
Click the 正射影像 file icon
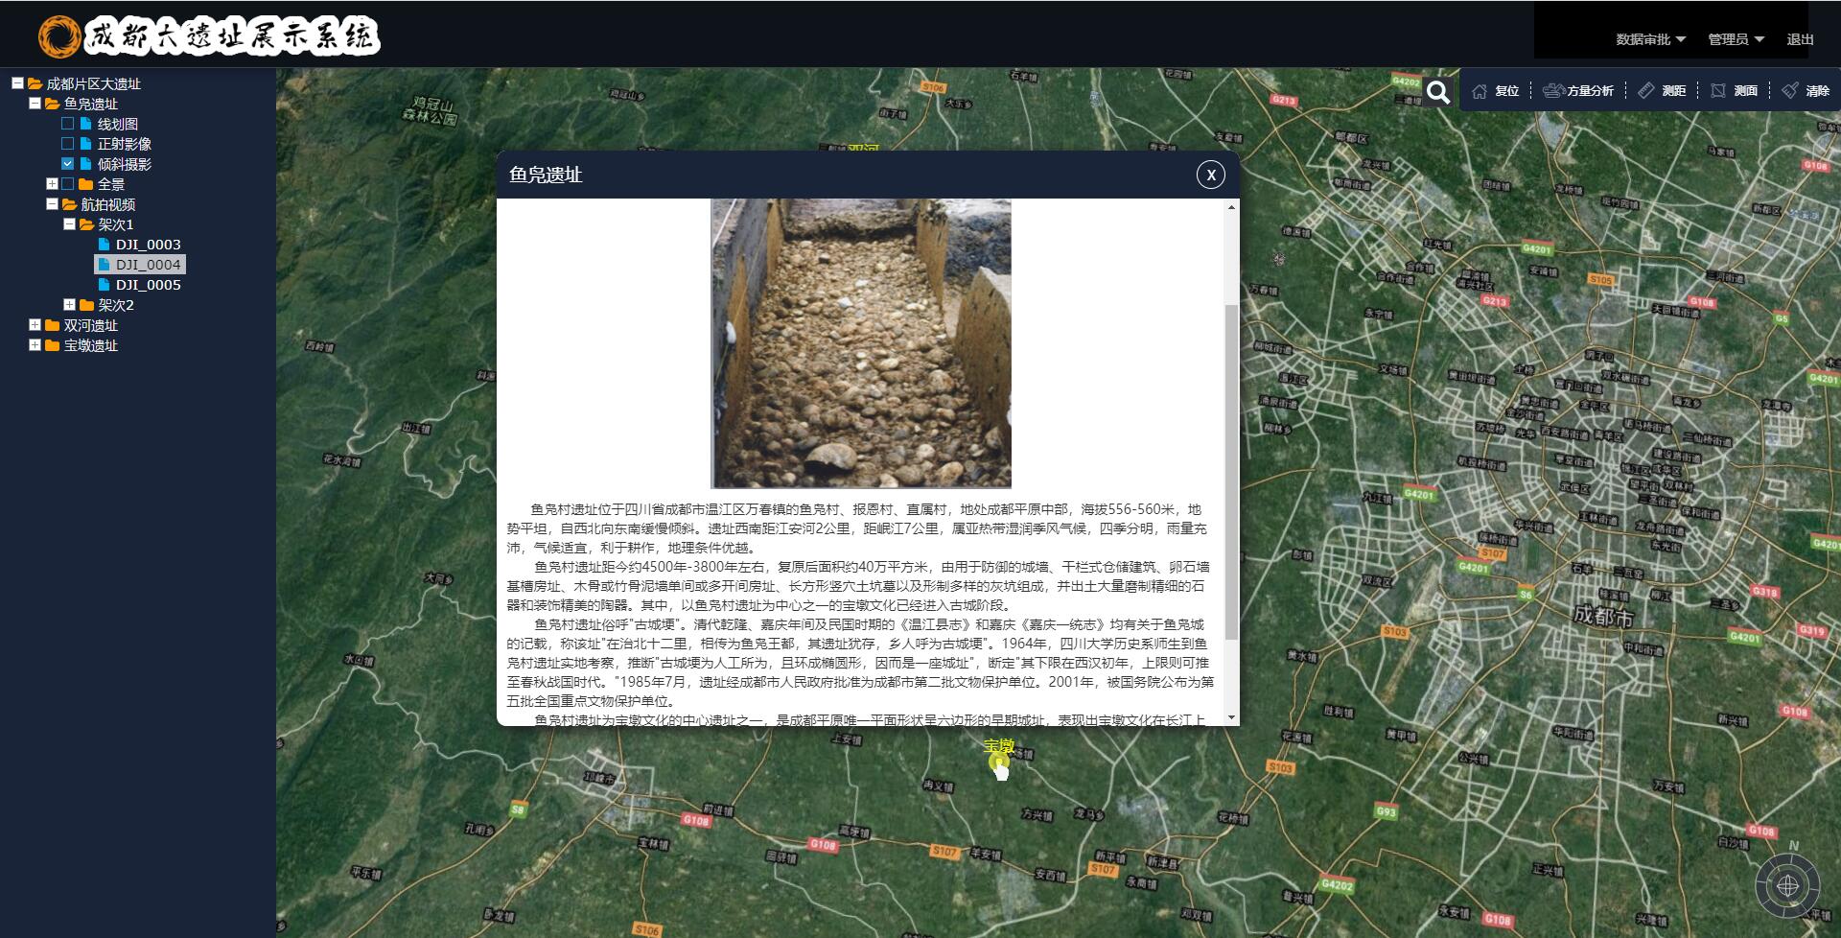pyautogui.click(x=86, y=144)
